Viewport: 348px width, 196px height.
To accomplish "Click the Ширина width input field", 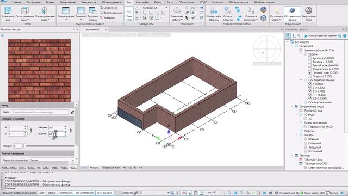I will 56,127.
